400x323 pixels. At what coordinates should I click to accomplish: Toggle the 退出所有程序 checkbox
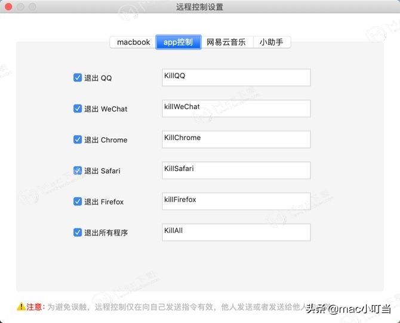pos(78,232)
